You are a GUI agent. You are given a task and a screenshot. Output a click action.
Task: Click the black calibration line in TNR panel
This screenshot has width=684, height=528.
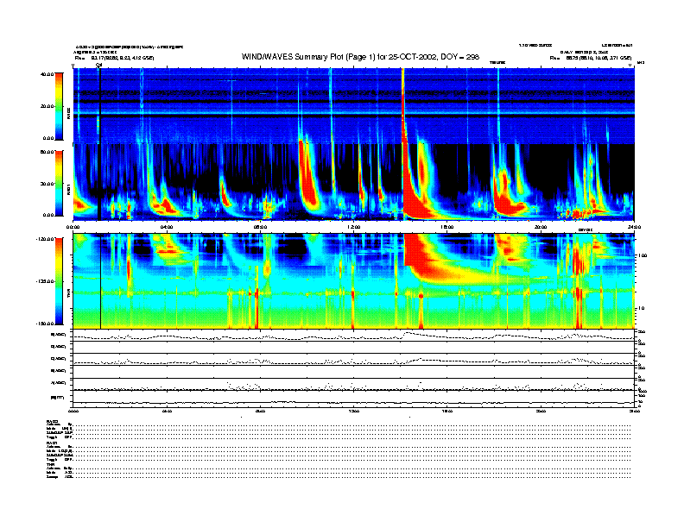101,281
